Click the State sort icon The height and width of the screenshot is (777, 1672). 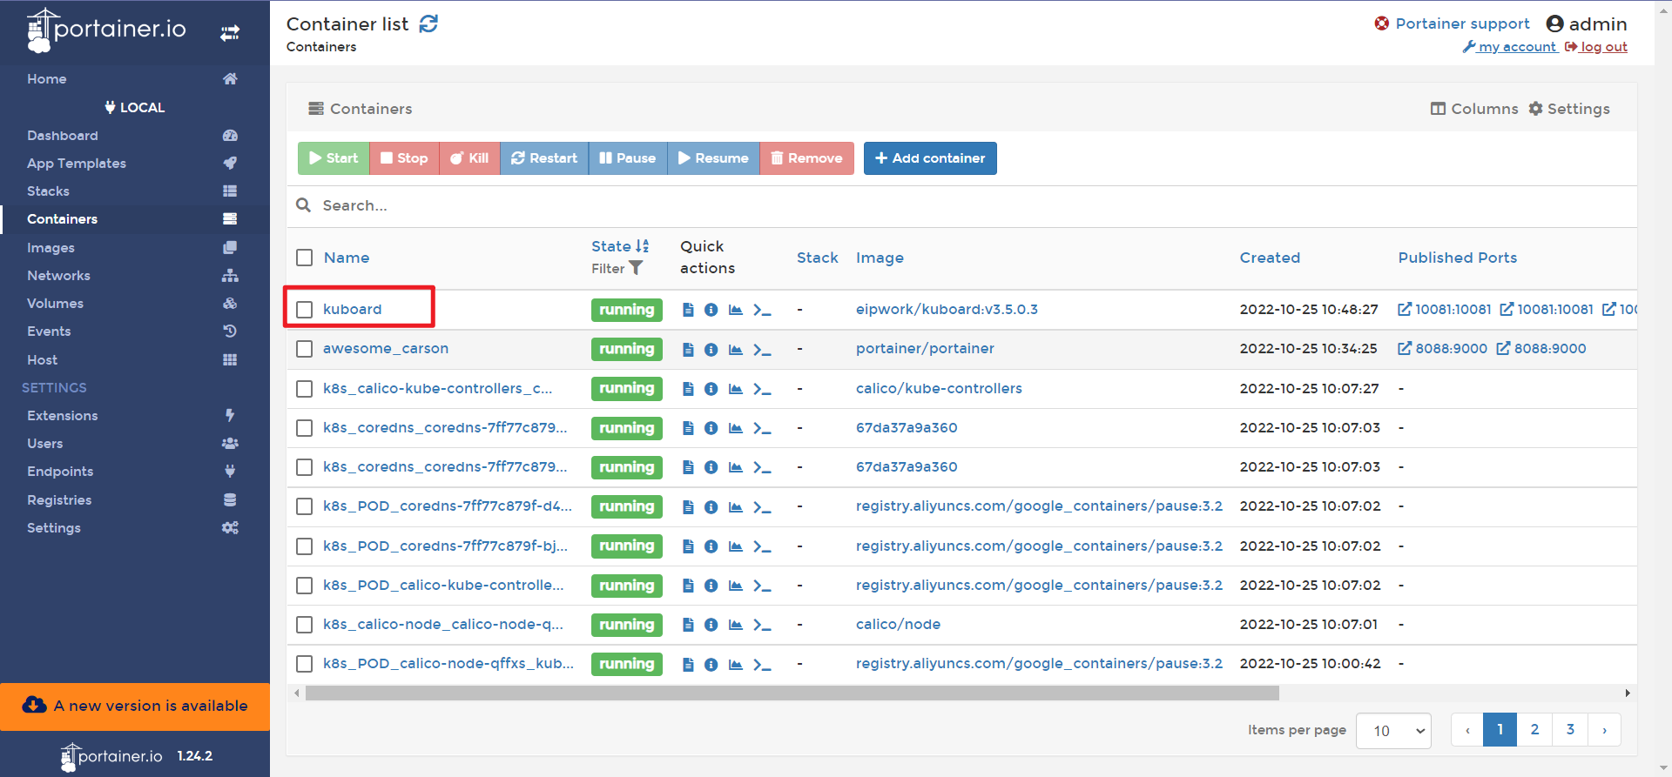643,246
